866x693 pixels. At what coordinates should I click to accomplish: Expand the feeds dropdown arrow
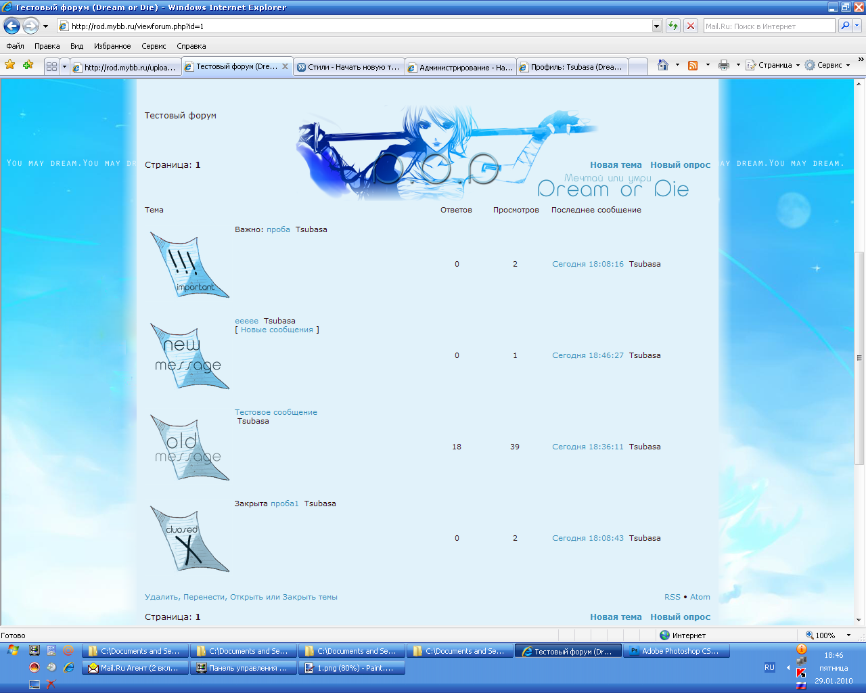point(708,65)
